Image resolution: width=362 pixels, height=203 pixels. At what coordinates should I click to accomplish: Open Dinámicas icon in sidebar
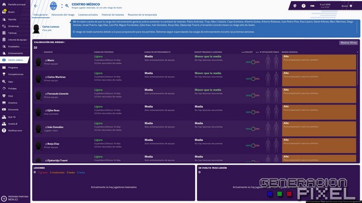click(x=4, y=27)
